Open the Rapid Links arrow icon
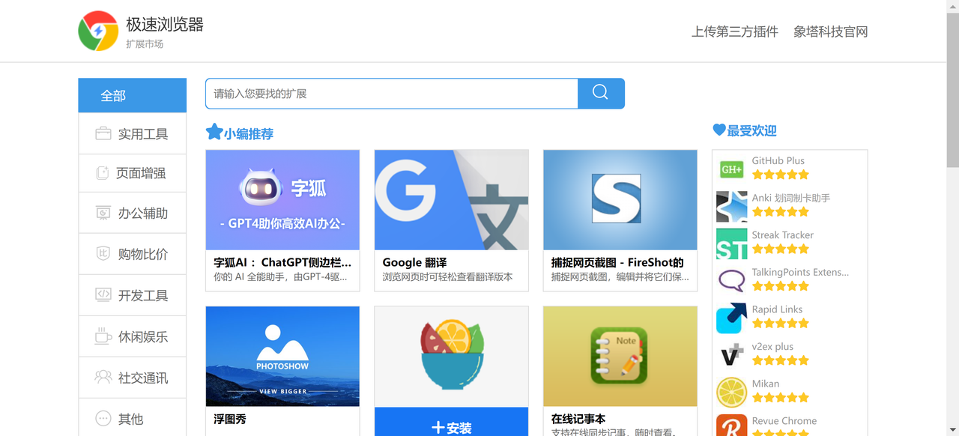Image resolution: width=959 pixels, height=436 pixels. (731, 318)
